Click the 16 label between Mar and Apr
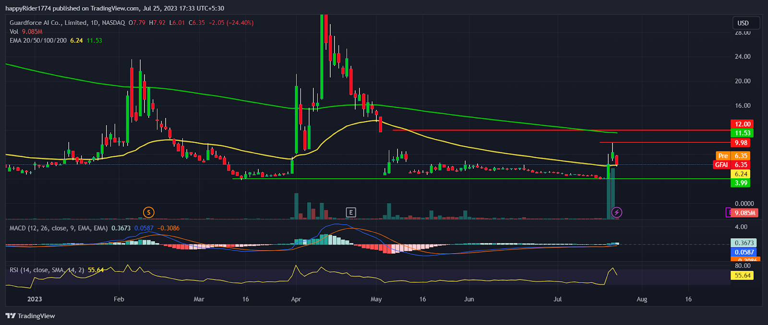The height and width of the screenshot is (325, 768). pos(246,299)
